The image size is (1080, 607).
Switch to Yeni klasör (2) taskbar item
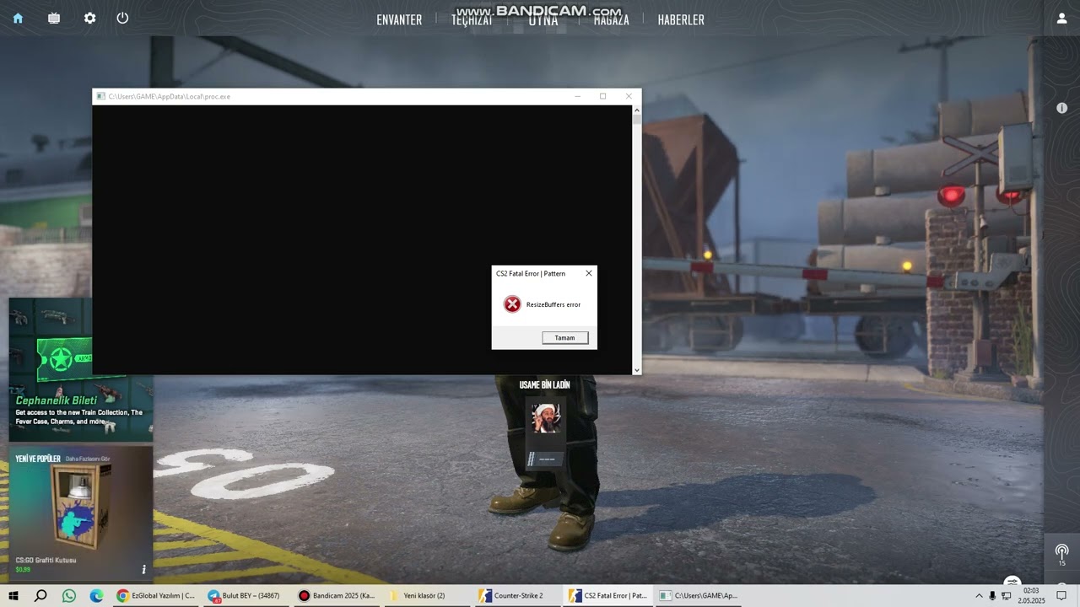426,595
